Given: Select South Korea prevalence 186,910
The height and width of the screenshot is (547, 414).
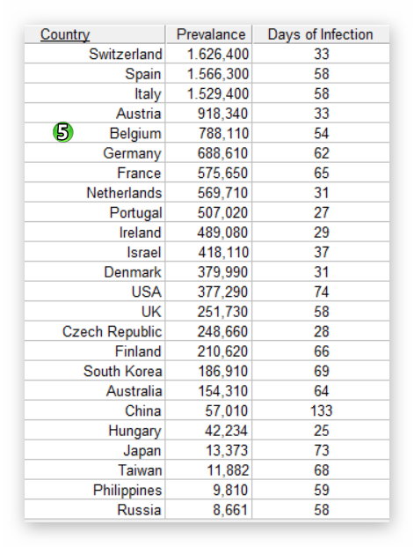Looking at the screenshot, I should click(223, 371).
